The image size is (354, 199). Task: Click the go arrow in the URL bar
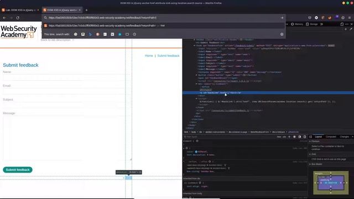tap(282, 18)
